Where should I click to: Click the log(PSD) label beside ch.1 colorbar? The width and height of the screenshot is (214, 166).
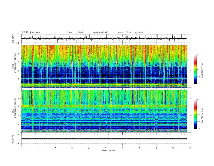click(202, 71)
